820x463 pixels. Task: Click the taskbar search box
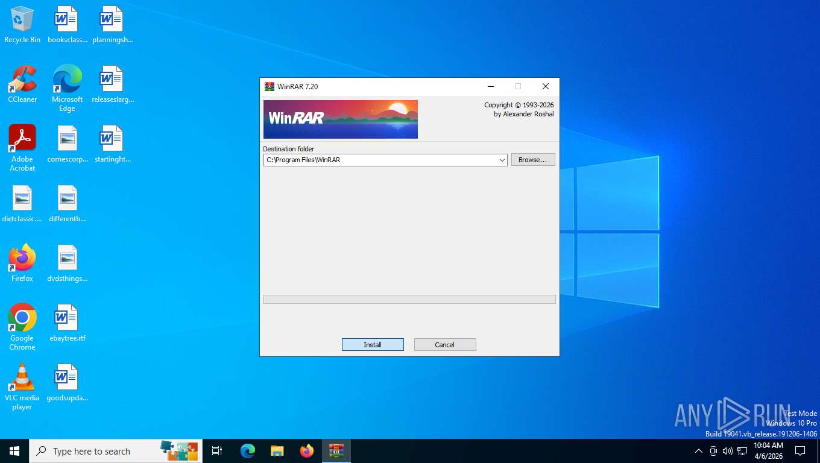coord(116,451)
